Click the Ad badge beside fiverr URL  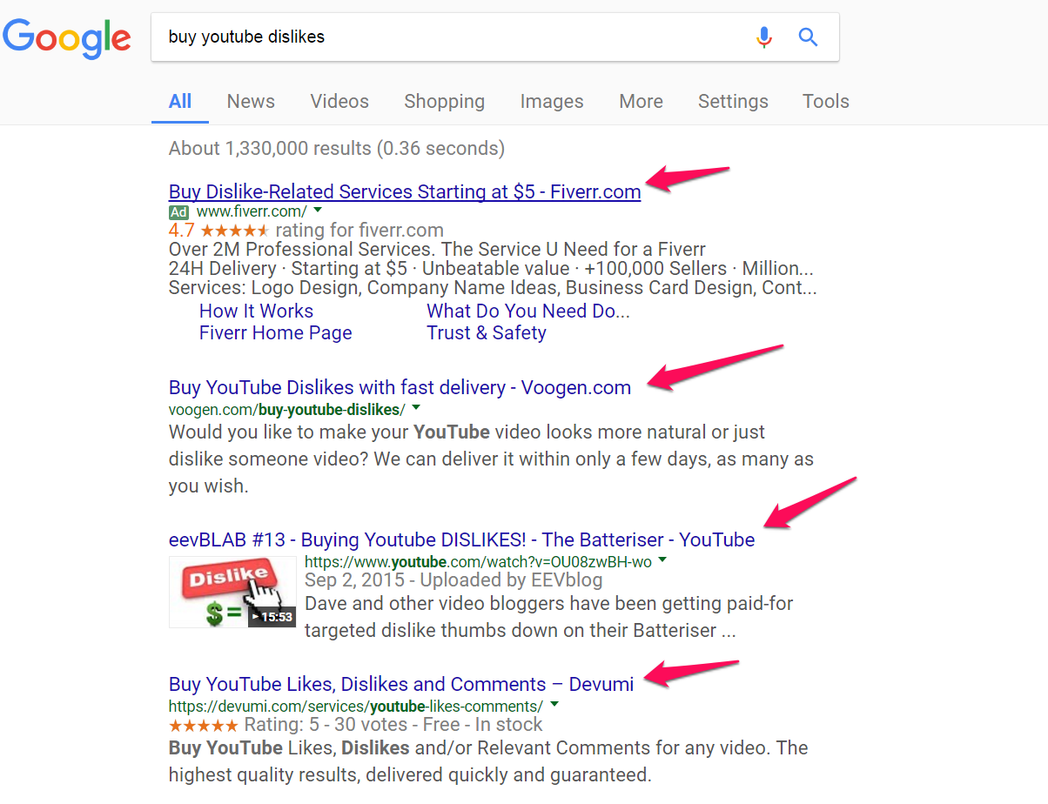pos(178,212)
